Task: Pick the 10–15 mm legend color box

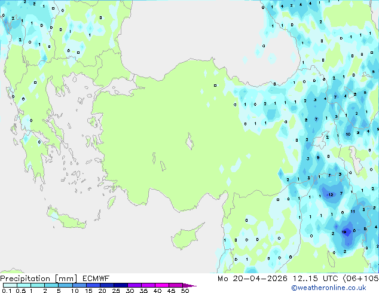Action: pyautogui.click(x=79, y=285)
